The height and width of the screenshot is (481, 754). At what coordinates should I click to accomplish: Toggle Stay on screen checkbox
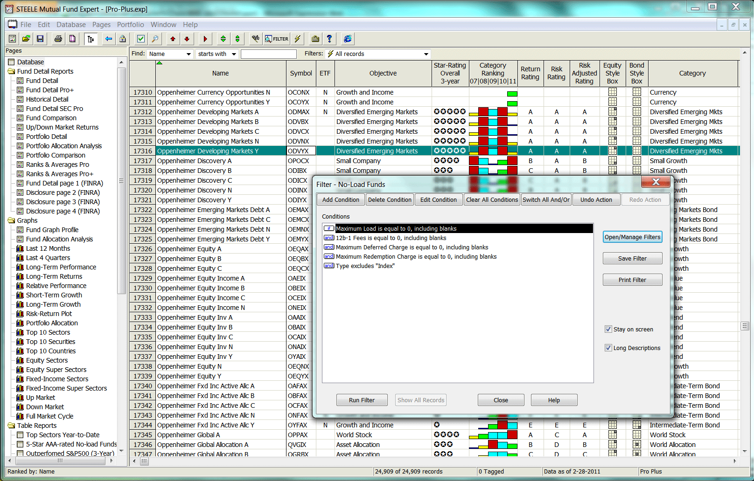coord(608,329)
